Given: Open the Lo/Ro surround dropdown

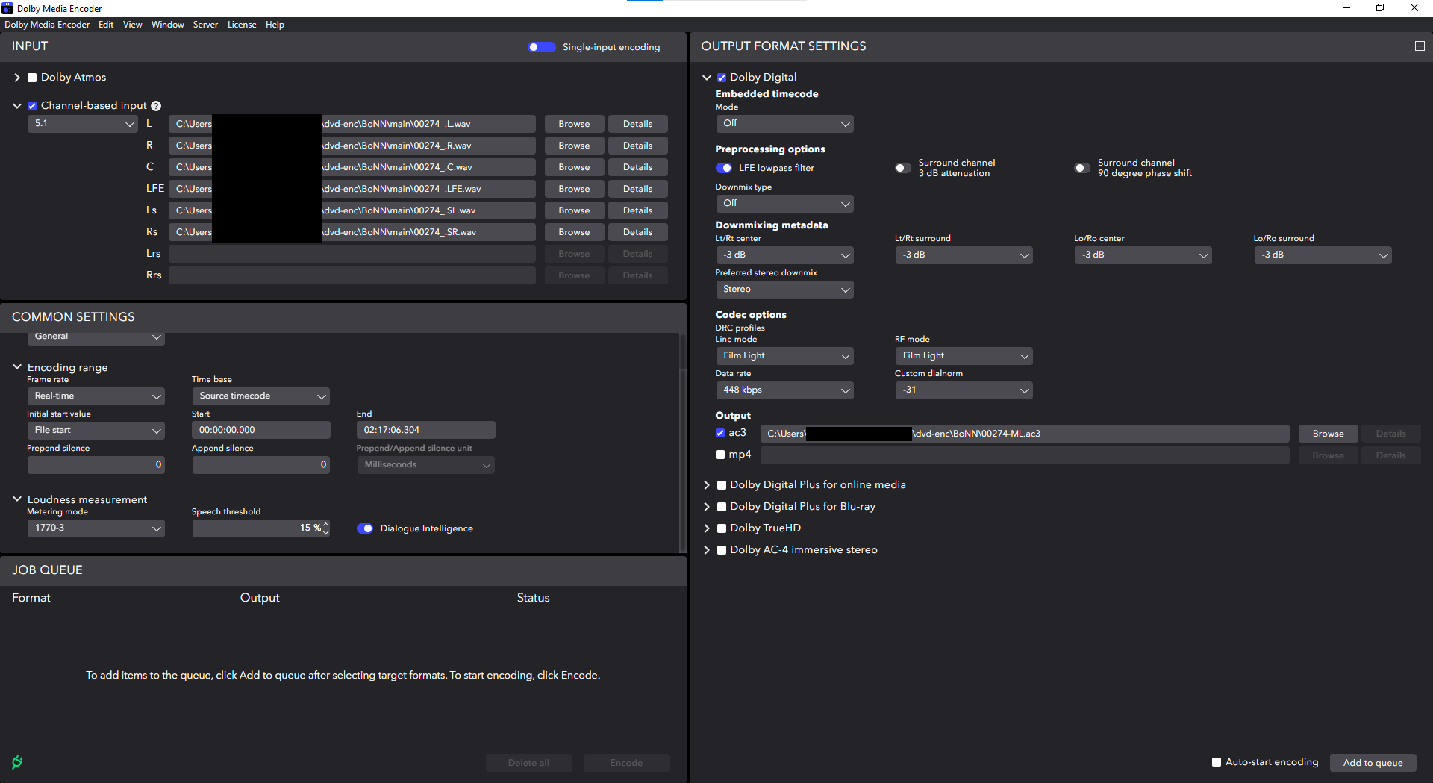Looking at the screenshot, I should (x=1323, y=255).
